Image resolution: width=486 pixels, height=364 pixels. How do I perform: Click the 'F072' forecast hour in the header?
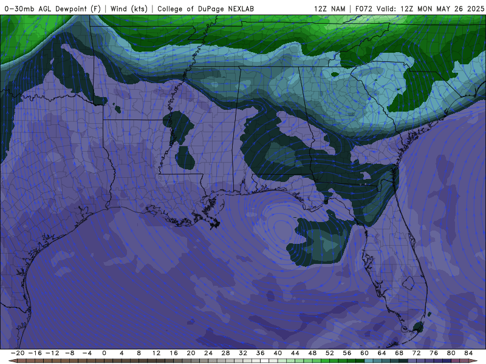coord(364,8)
